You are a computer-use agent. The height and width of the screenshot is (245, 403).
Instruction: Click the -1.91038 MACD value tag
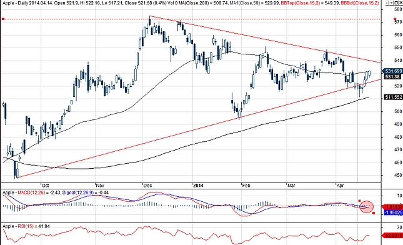(392, 207)
